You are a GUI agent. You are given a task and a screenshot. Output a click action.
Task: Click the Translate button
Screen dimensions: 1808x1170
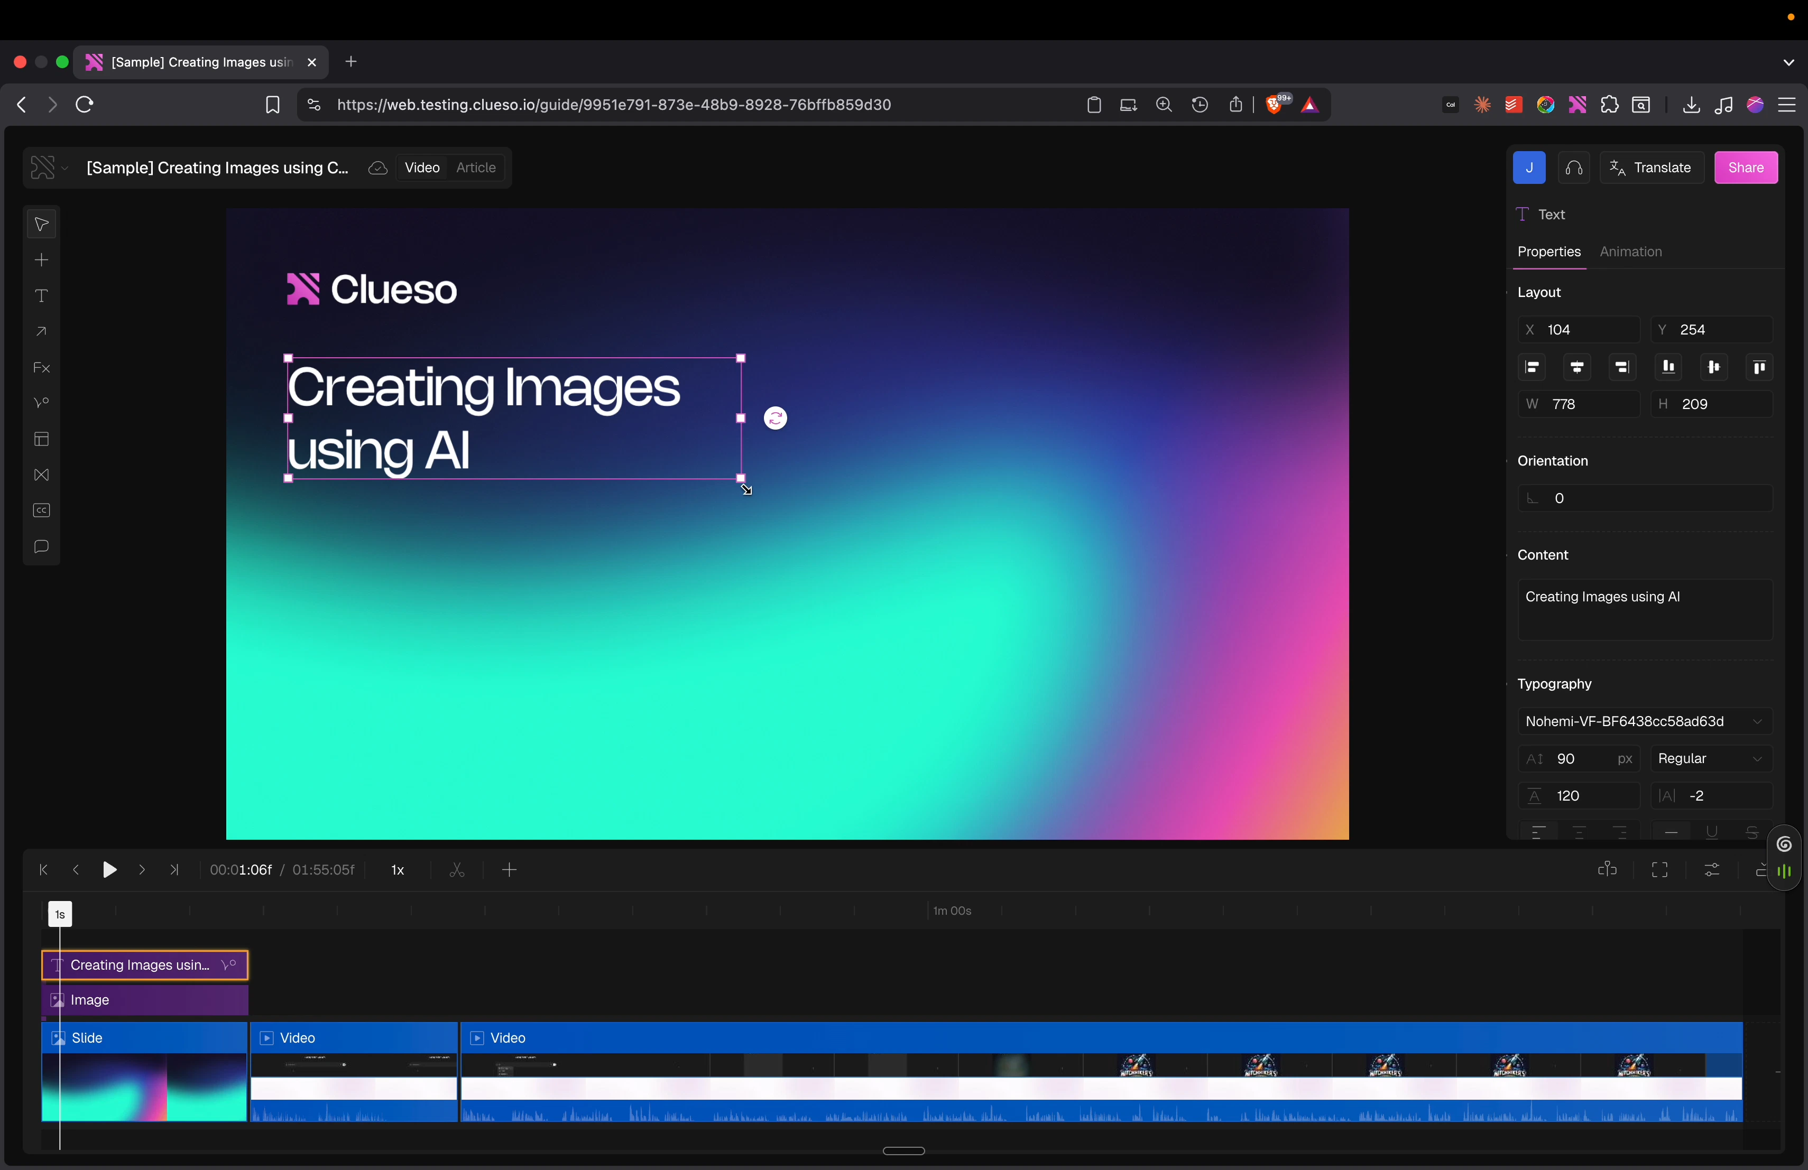1652,168
